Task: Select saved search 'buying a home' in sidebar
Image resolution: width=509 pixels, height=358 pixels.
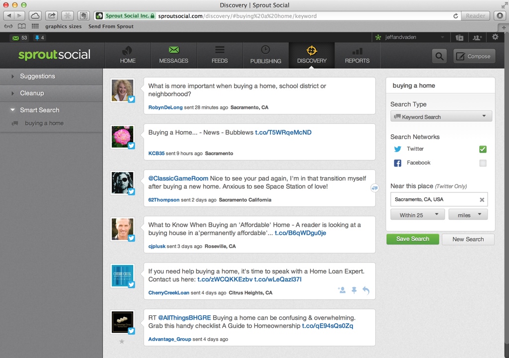Action: (44, 123)
